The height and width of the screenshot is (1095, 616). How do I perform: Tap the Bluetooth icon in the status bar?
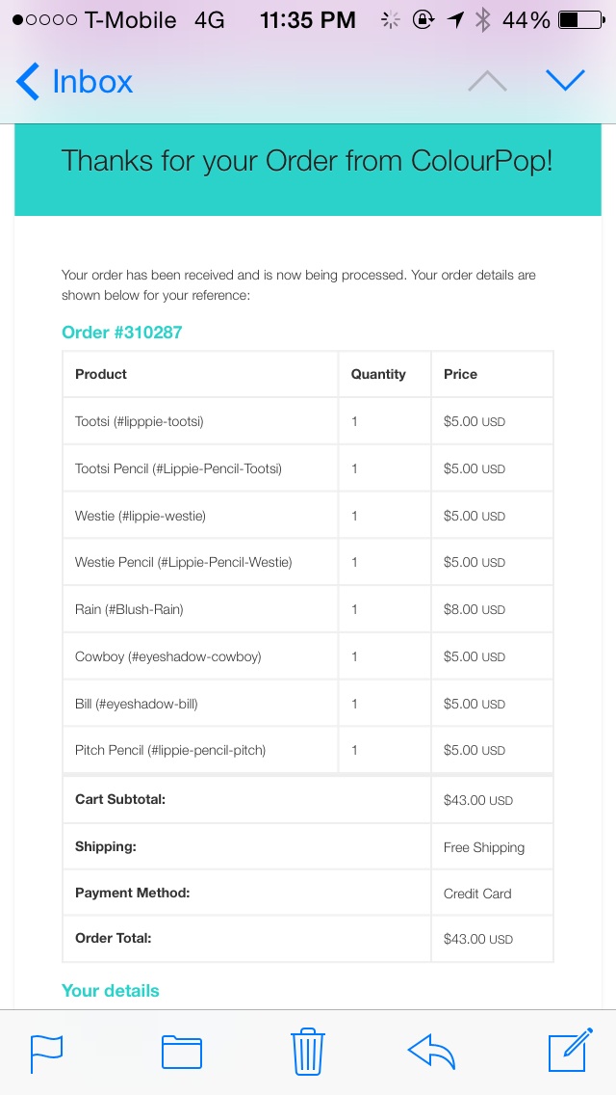click(x=482, y=20)
